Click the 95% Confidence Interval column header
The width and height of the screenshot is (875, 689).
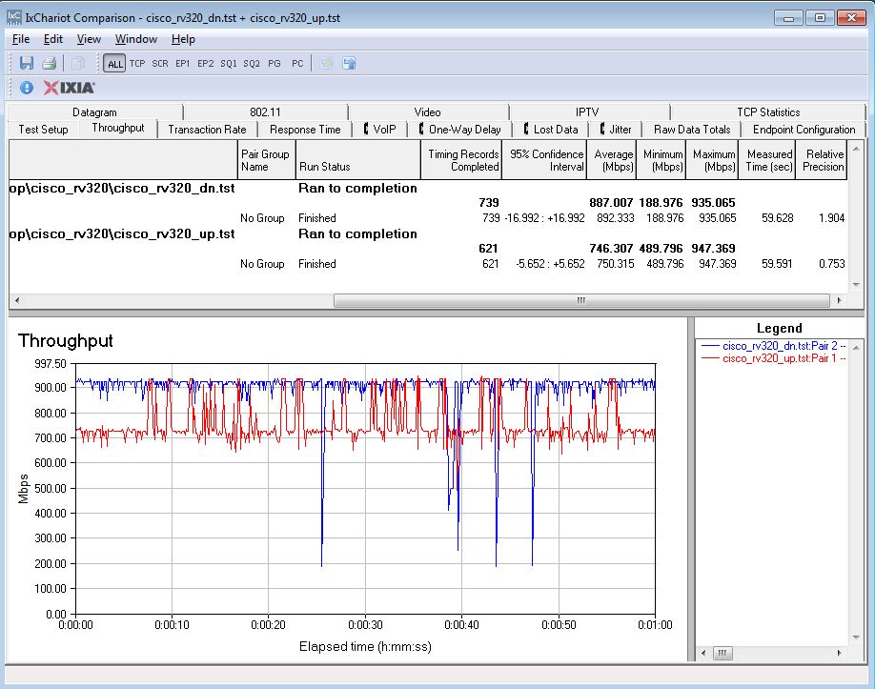click(x=544, y=160)
